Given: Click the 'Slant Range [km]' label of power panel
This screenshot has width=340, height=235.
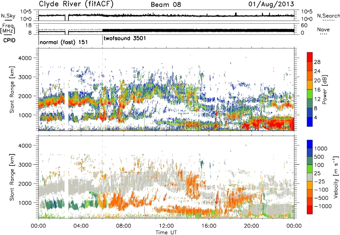Looking at the screenshot, I should tap(12, 90).
